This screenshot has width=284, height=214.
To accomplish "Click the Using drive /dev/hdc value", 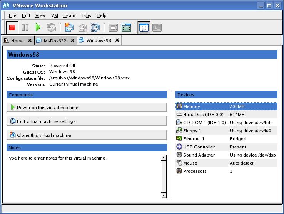I will [251, 123].
